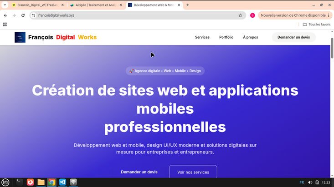Screen dimensions: 334x187
Task: Open the Wi-Fi app icon in taskbar
Action: click(x=73, y=182)
